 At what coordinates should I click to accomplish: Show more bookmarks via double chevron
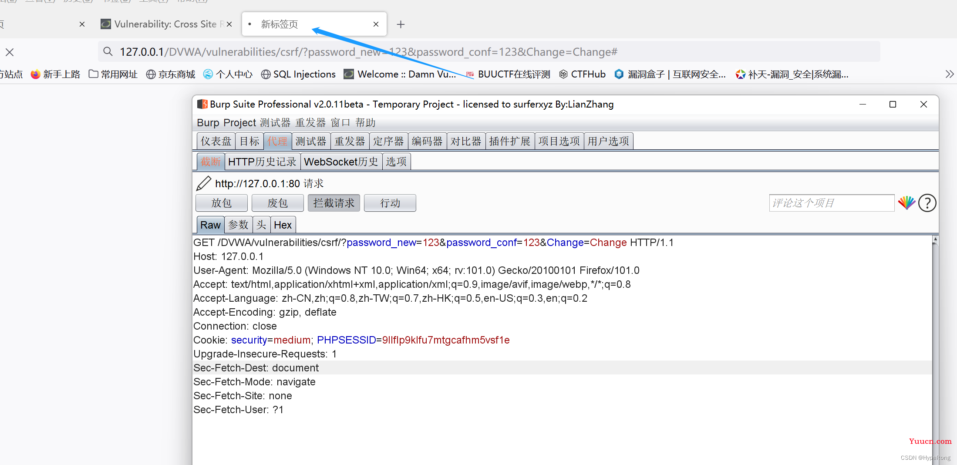tap(950, 74)
